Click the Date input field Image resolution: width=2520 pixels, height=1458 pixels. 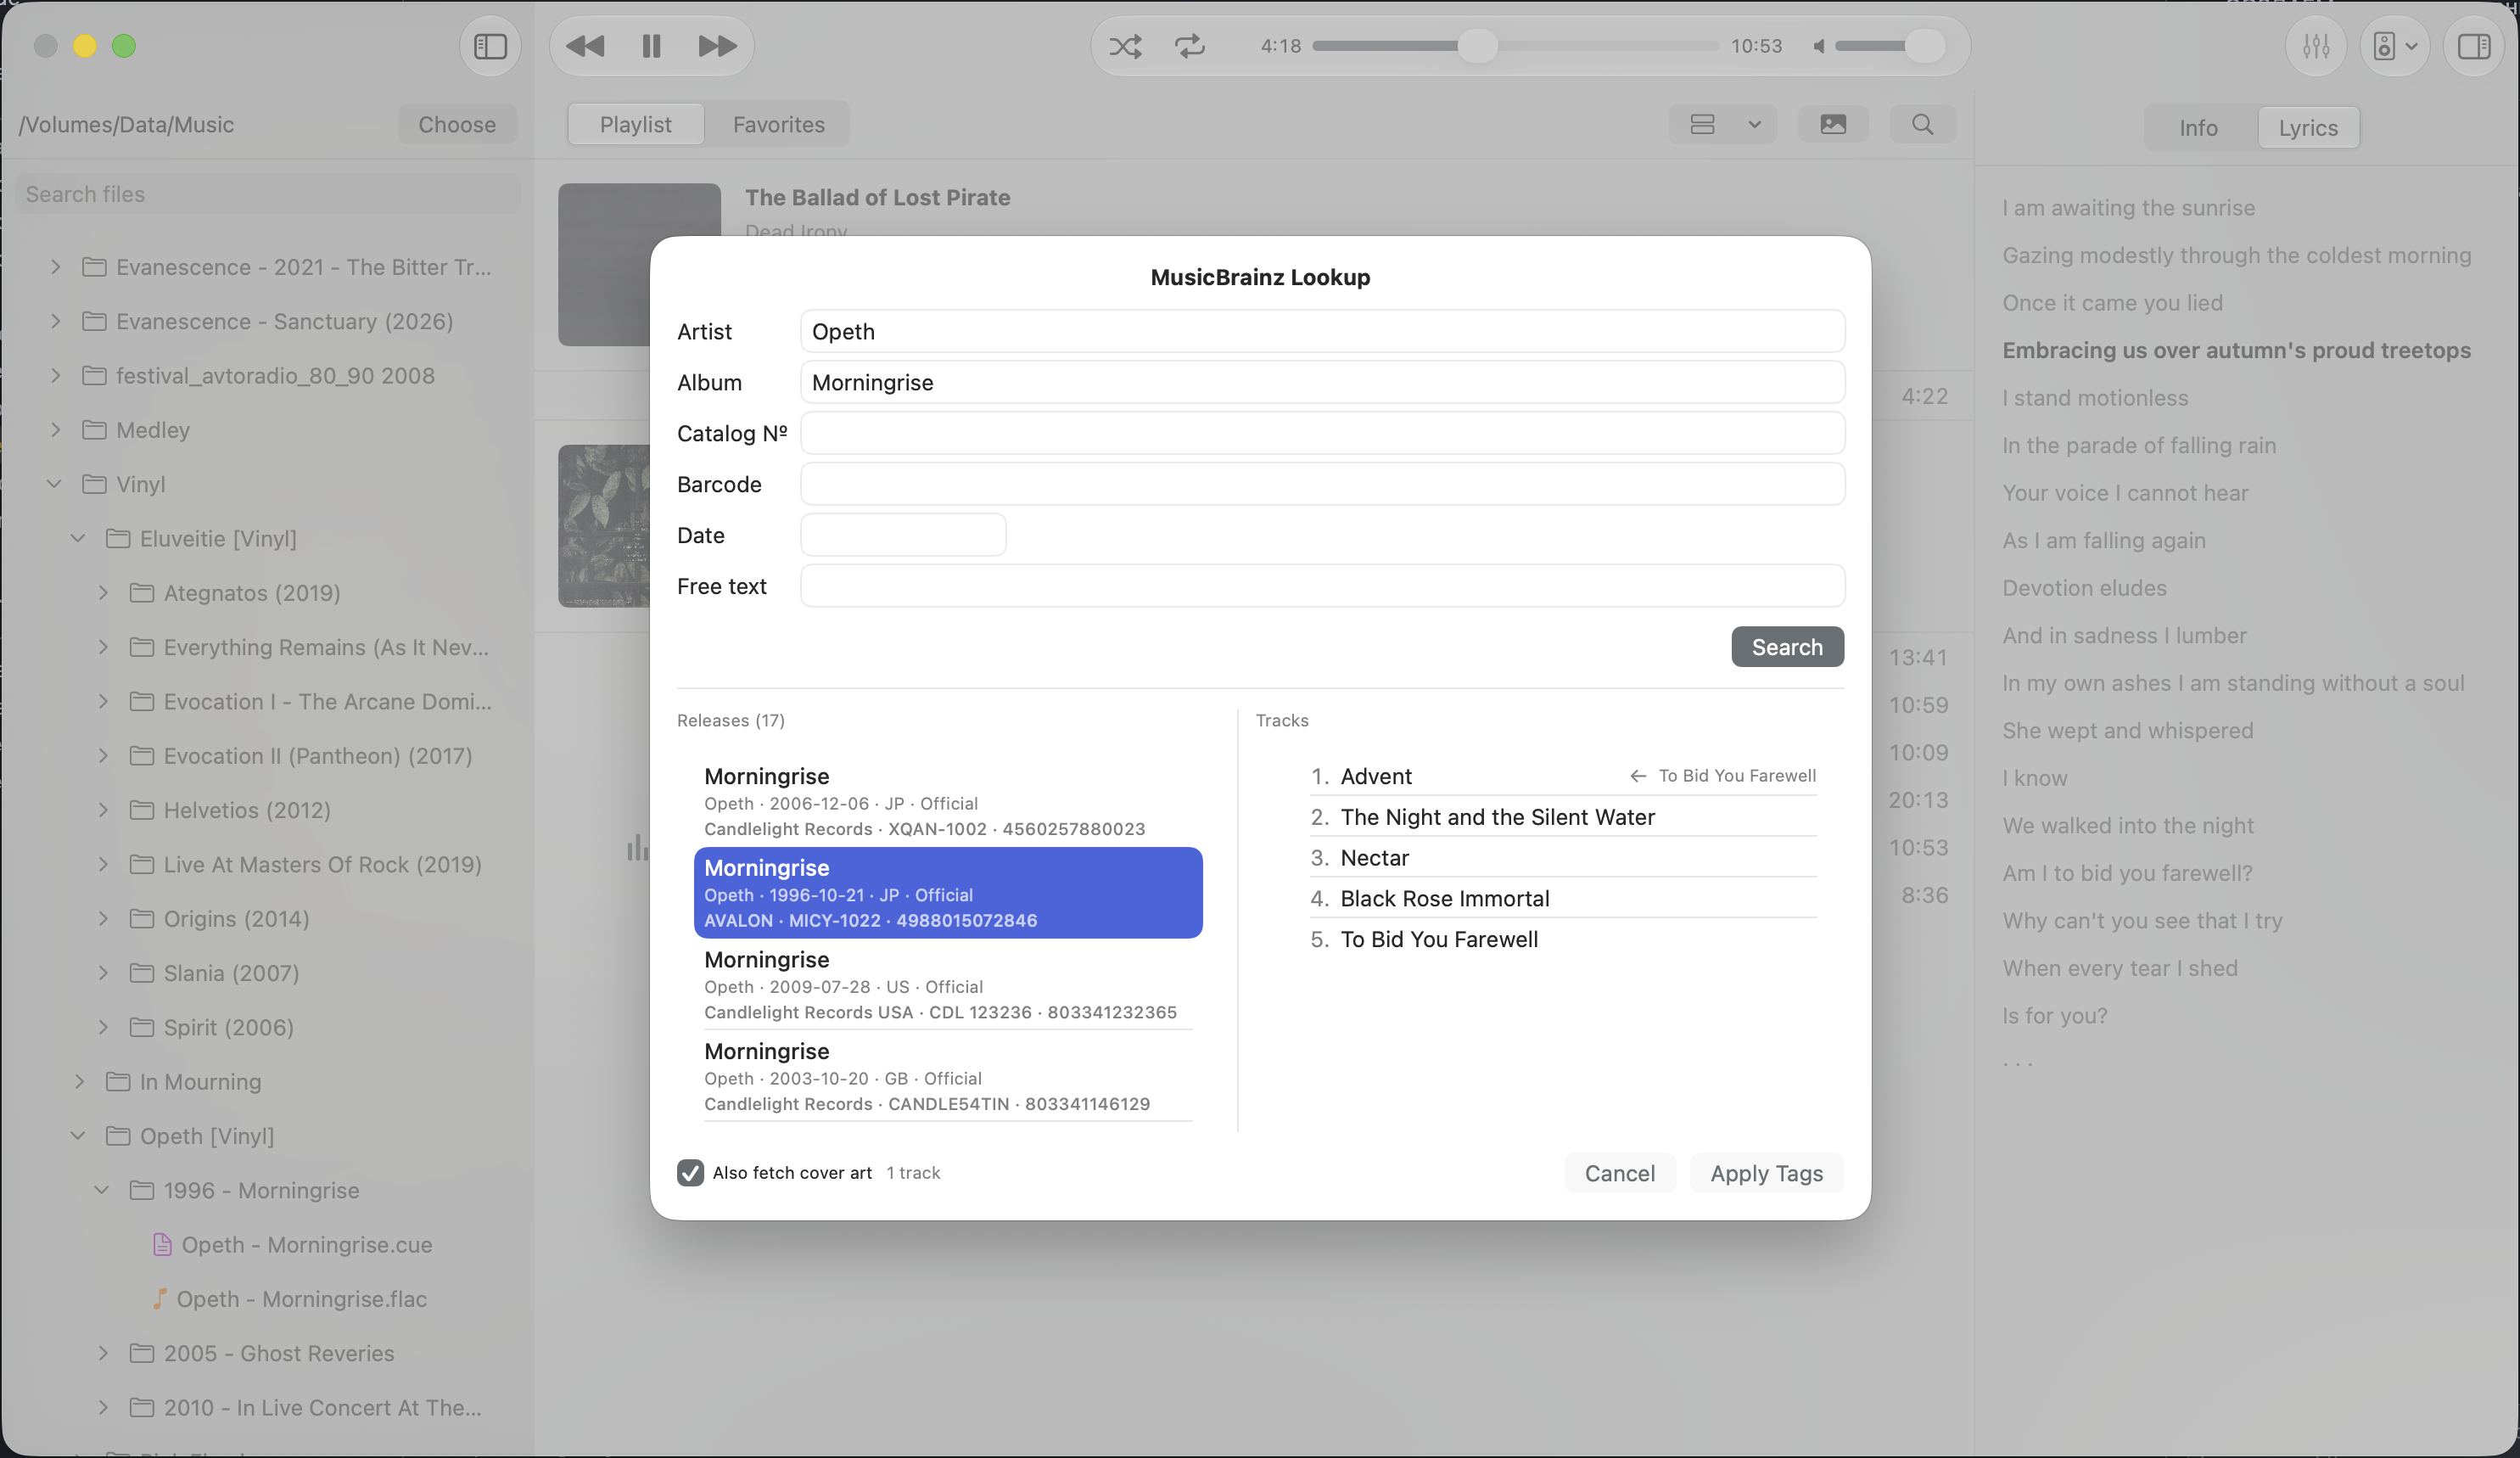pos(903,535)
